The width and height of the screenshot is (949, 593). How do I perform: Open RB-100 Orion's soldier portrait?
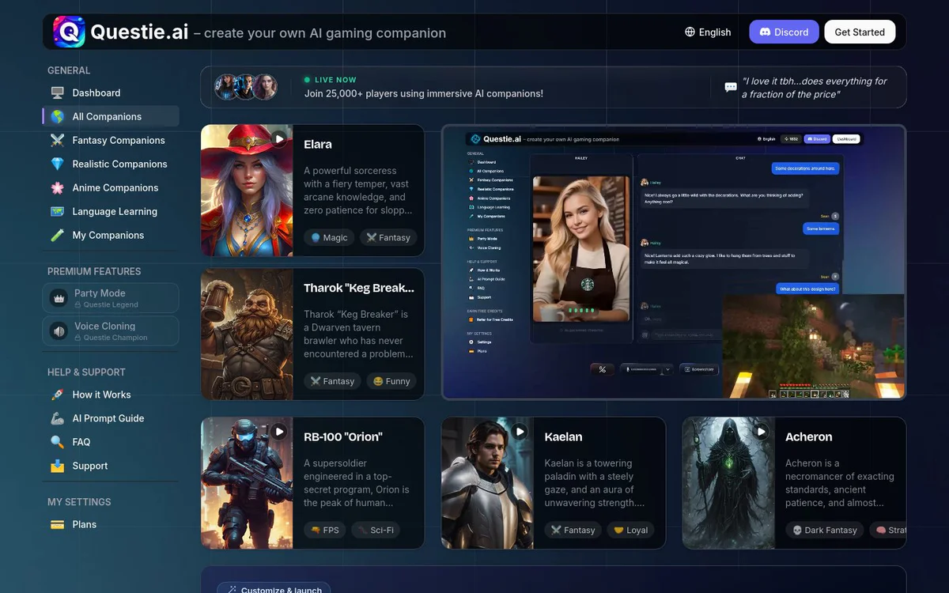247,483
